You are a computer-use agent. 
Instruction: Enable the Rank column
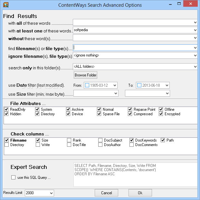(69, 140)
